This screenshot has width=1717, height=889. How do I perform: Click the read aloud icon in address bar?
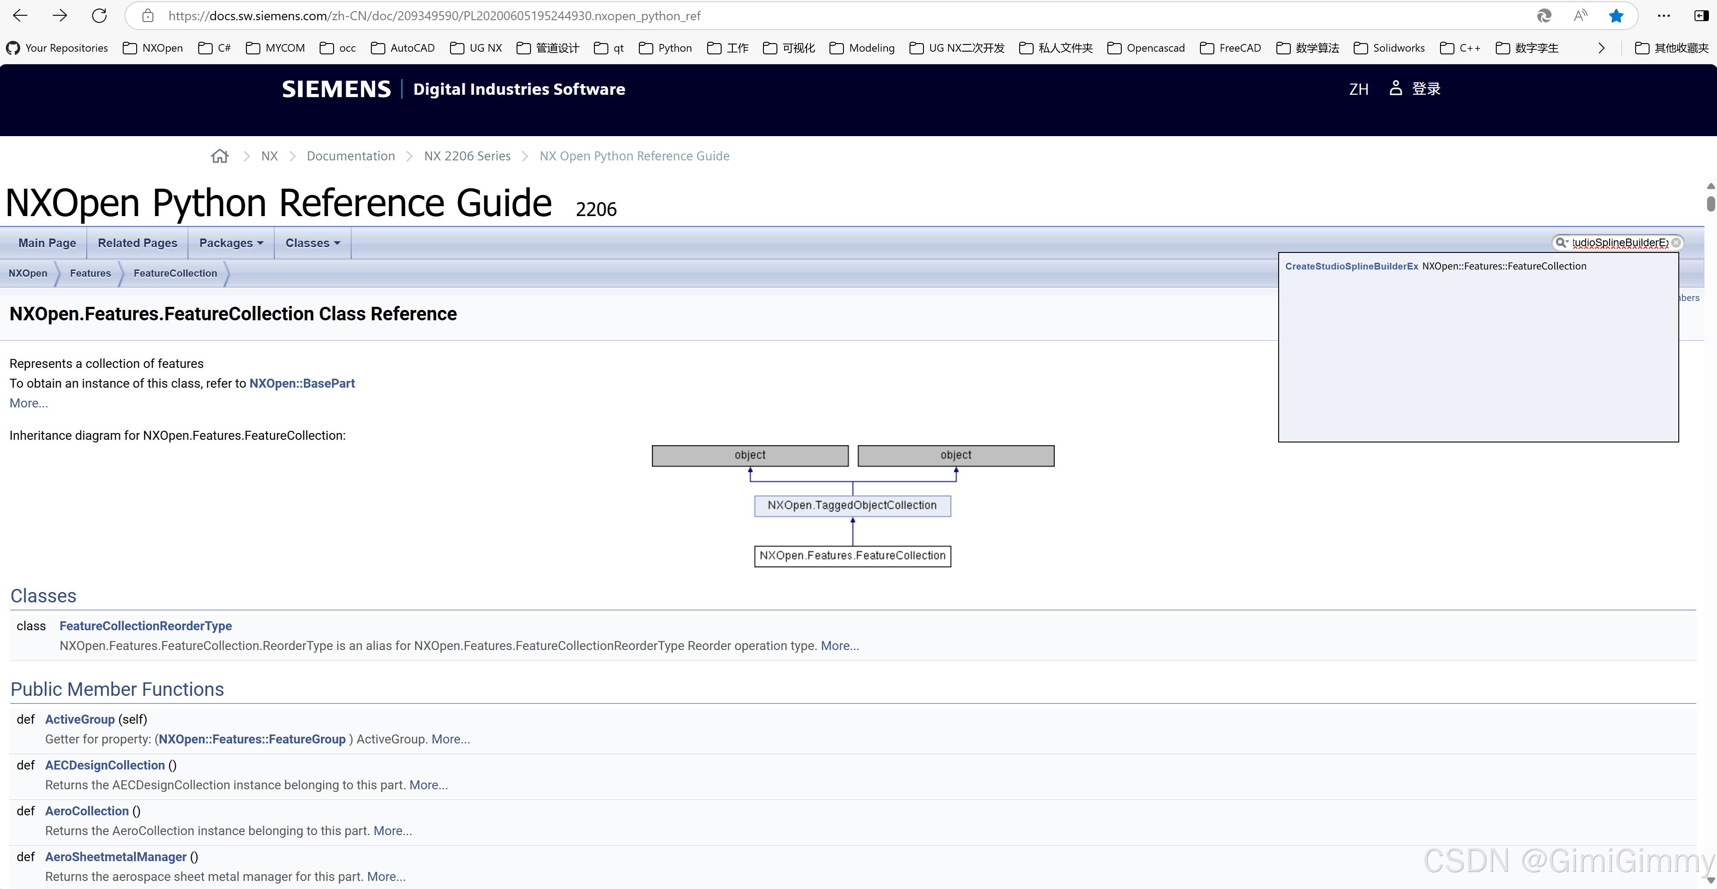coord(1580,16)
